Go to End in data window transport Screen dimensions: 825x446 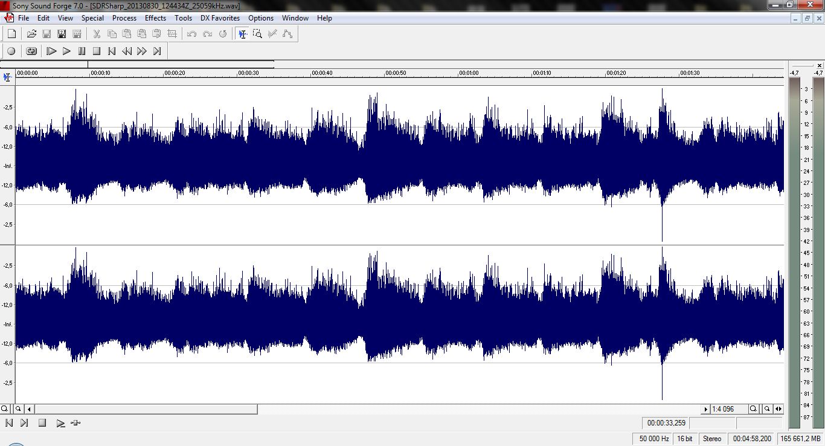coord(24,423)
